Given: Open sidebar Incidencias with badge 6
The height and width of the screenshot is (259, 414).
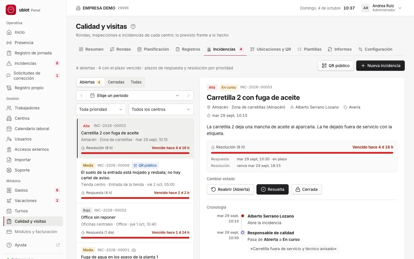Looking at the screenshot, I should (x=33, y=63).
